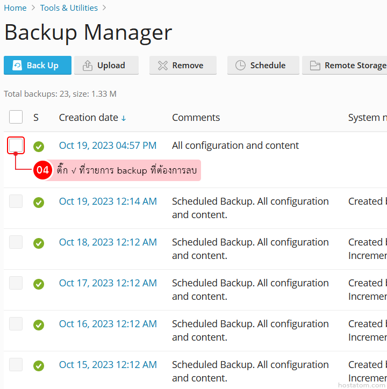The width and height of the screenshot is (387, 389).
Task: Click the S status column header
Action: [x=36, y=118]
